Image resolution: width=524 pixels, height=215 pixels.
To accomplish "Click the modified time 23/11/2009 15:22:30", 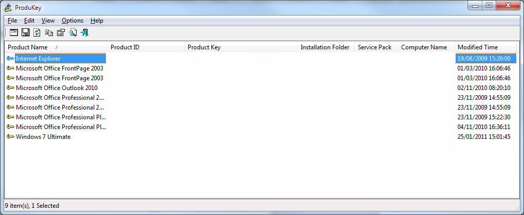I will point(484,117).
